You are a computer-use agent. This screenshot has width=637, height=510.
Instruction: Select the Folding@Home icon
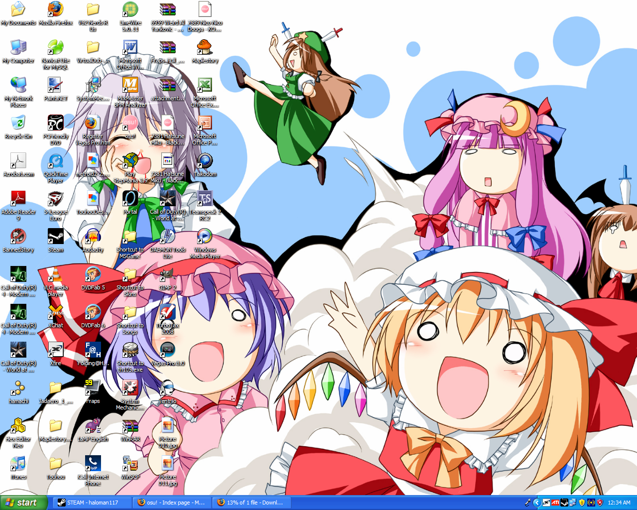(93, 350)
